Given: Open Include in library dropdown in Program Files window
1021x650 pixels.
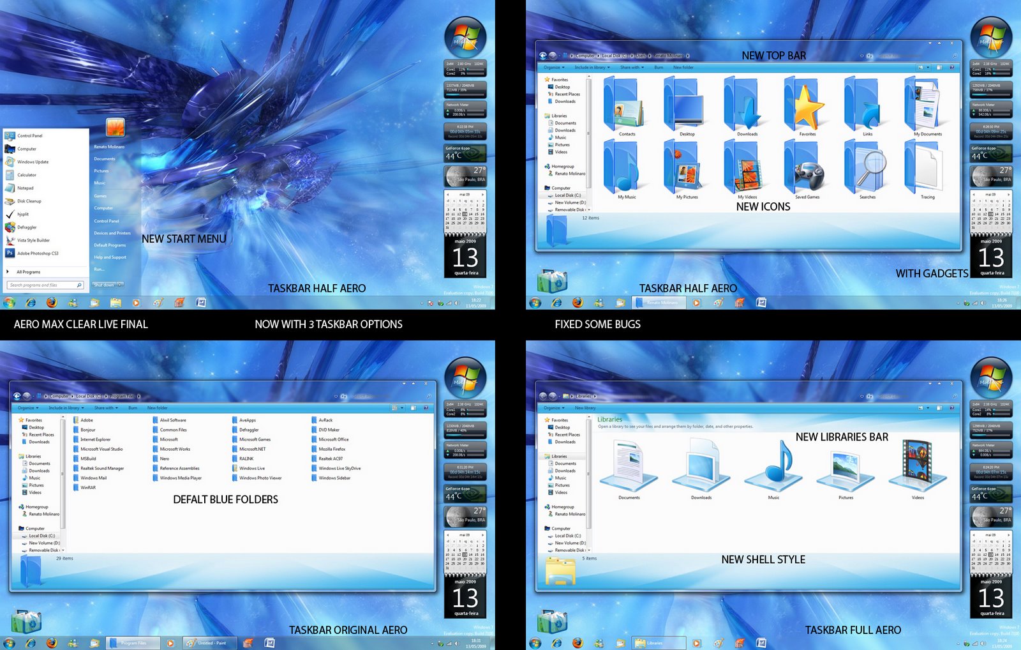Looking at the screenshot, I should coord(66,408).
